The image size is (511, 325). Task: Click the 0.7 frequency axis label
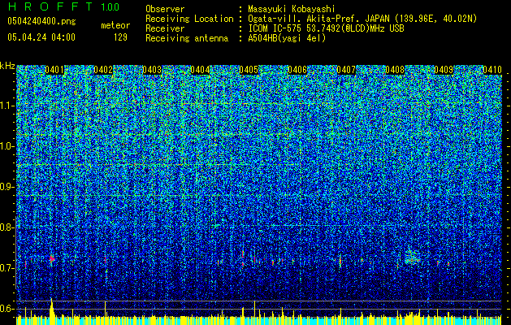(6, 268)
